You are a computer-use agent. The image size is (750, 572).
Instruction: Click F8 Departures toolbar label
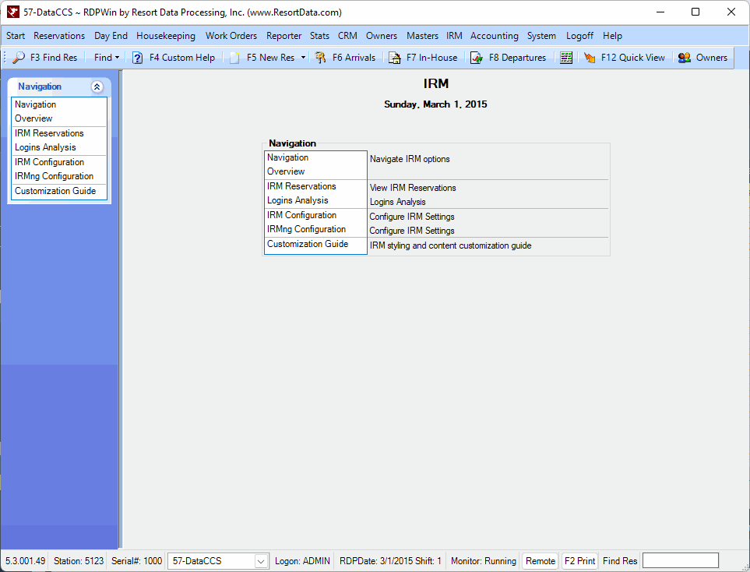[518, 58]
